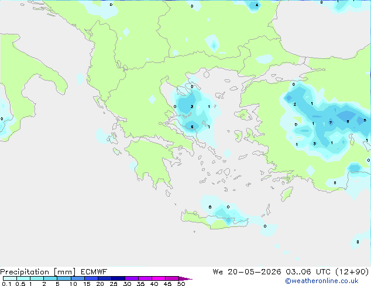Image resolution: width=371 pixels, height=286 pixels.
Task: Click the 'Precipitation [mm]' title text
Action: (38, 272)
